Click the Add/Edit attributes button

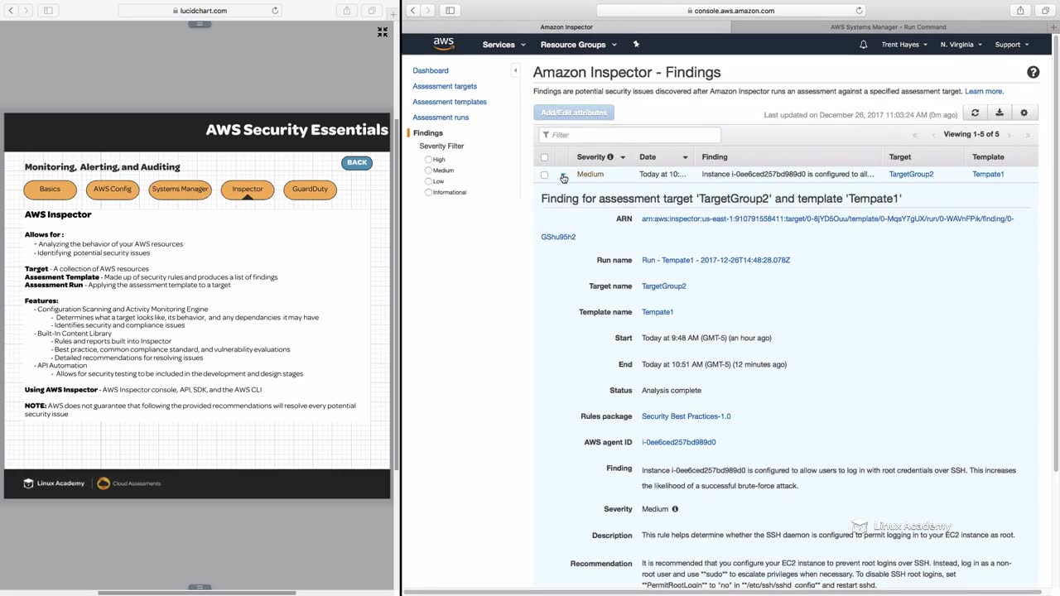tap(574, 113)
